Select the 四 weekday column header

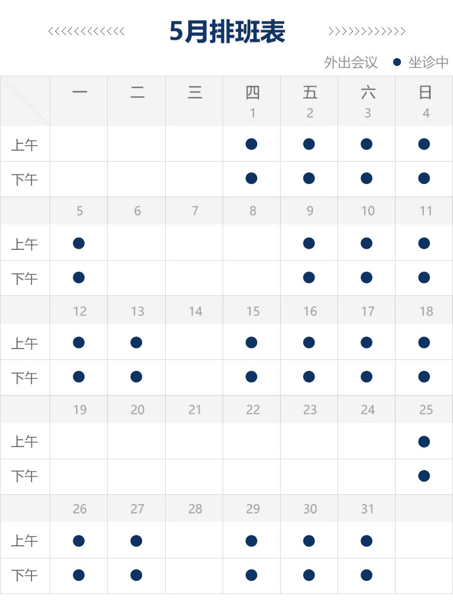252,92
